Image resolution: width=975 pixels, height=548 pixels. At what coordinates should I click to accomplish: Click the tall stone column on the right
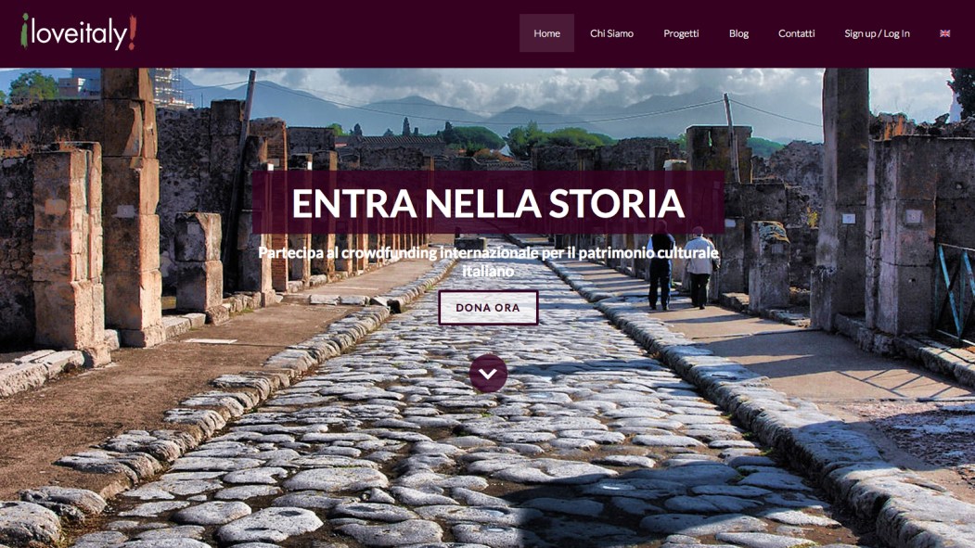coord(844,198)
